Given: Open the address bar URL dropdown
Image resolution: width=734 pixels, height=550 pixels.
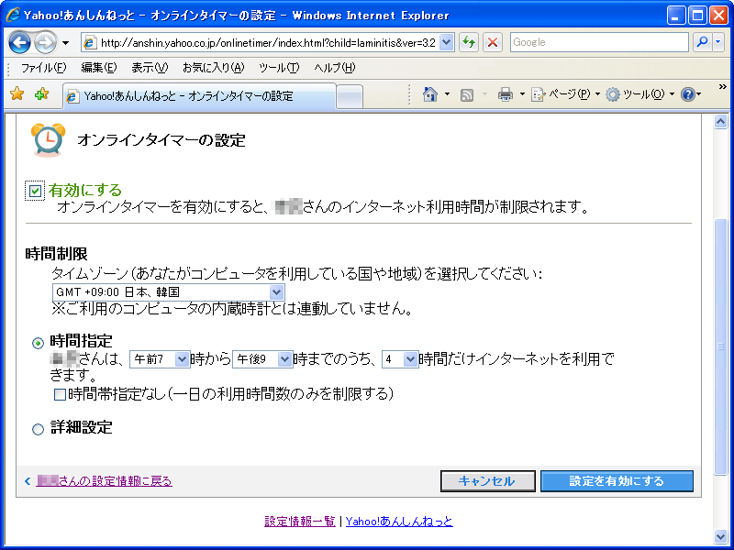Looking at the screenshot, I should [x=447, y=42].
